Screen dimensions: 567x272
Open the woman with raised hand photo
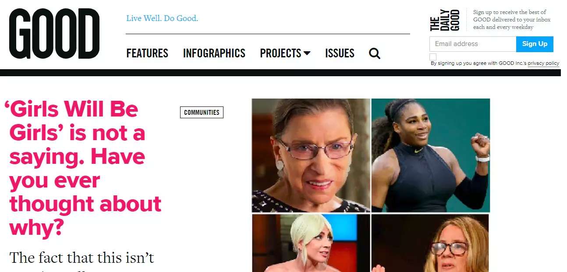[x=431, y=243]
